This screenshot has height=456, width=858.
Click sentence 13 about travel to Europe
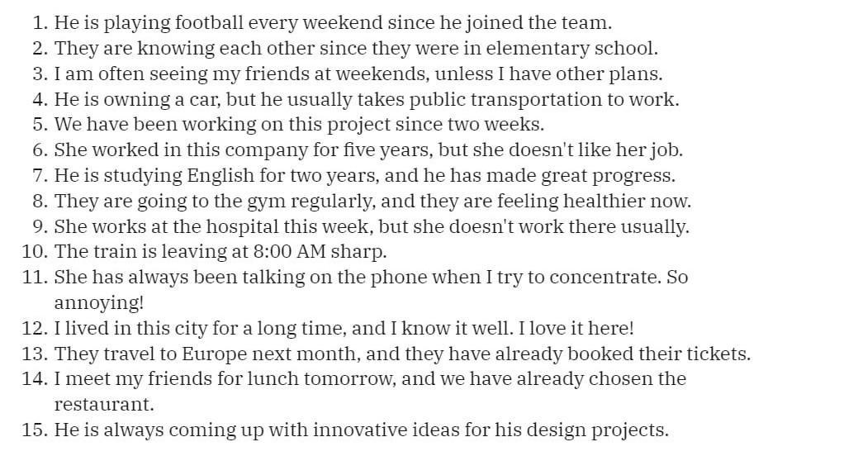click(401, 354)
